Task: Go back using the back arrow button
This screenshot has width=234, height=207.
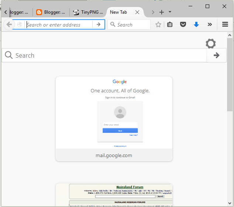Action: (9, 24)
